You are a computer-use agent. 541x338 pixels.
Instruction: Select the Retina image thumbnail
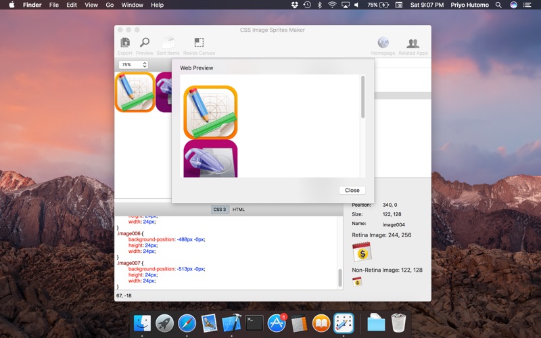click(363, 251)
